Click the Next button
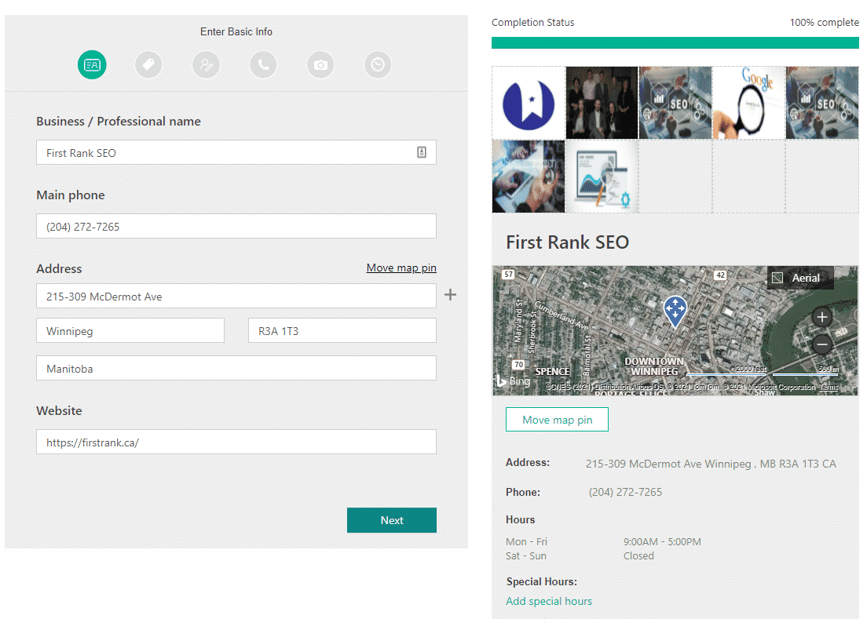 (x=391, y=520)
